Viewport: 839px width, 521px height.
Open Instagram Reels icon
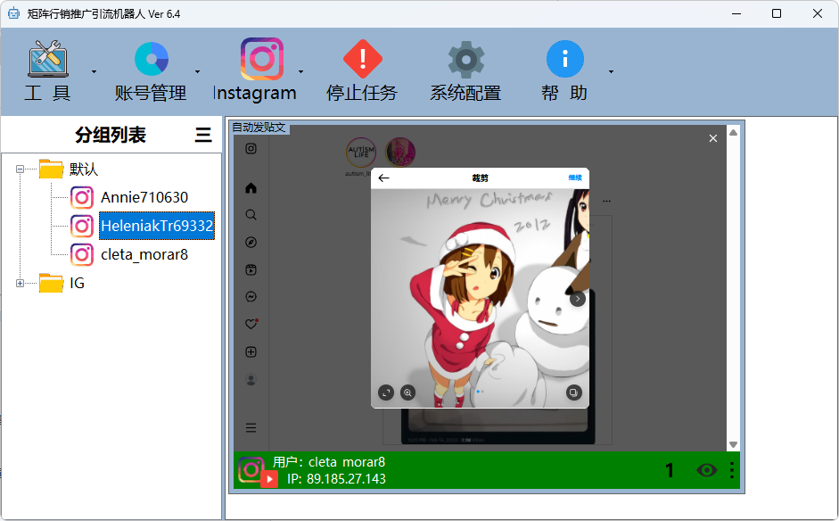251,269
